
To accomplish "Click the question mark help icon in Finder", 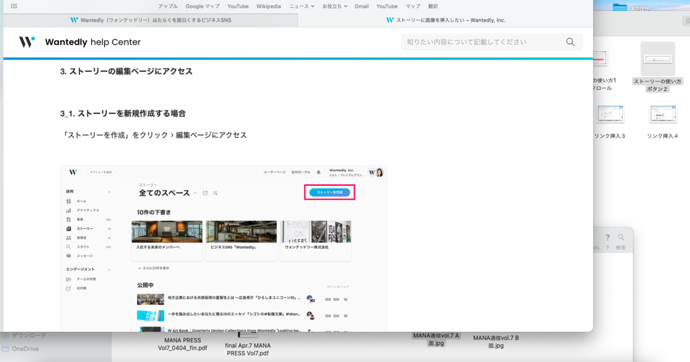I will (x=607, y=237).
